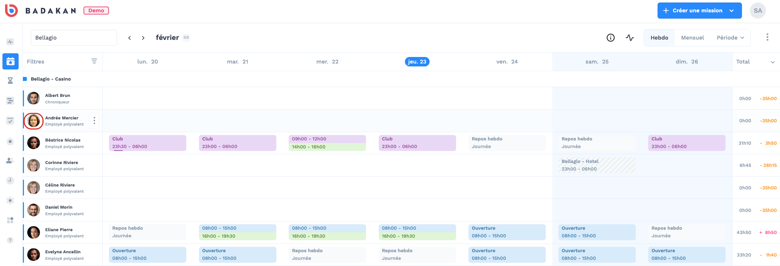Switch to the Hebdo view tab

[x=659, y=38]
